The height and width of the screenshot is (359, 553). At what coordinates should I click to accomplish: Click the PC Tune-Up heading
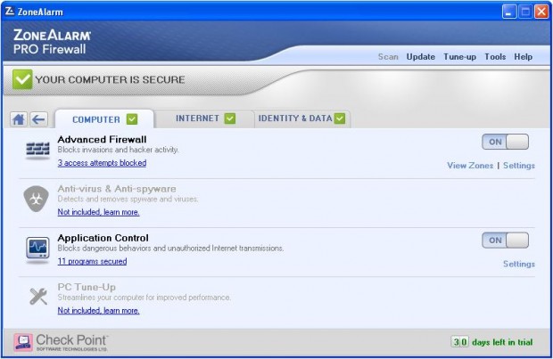click(87, 287)
